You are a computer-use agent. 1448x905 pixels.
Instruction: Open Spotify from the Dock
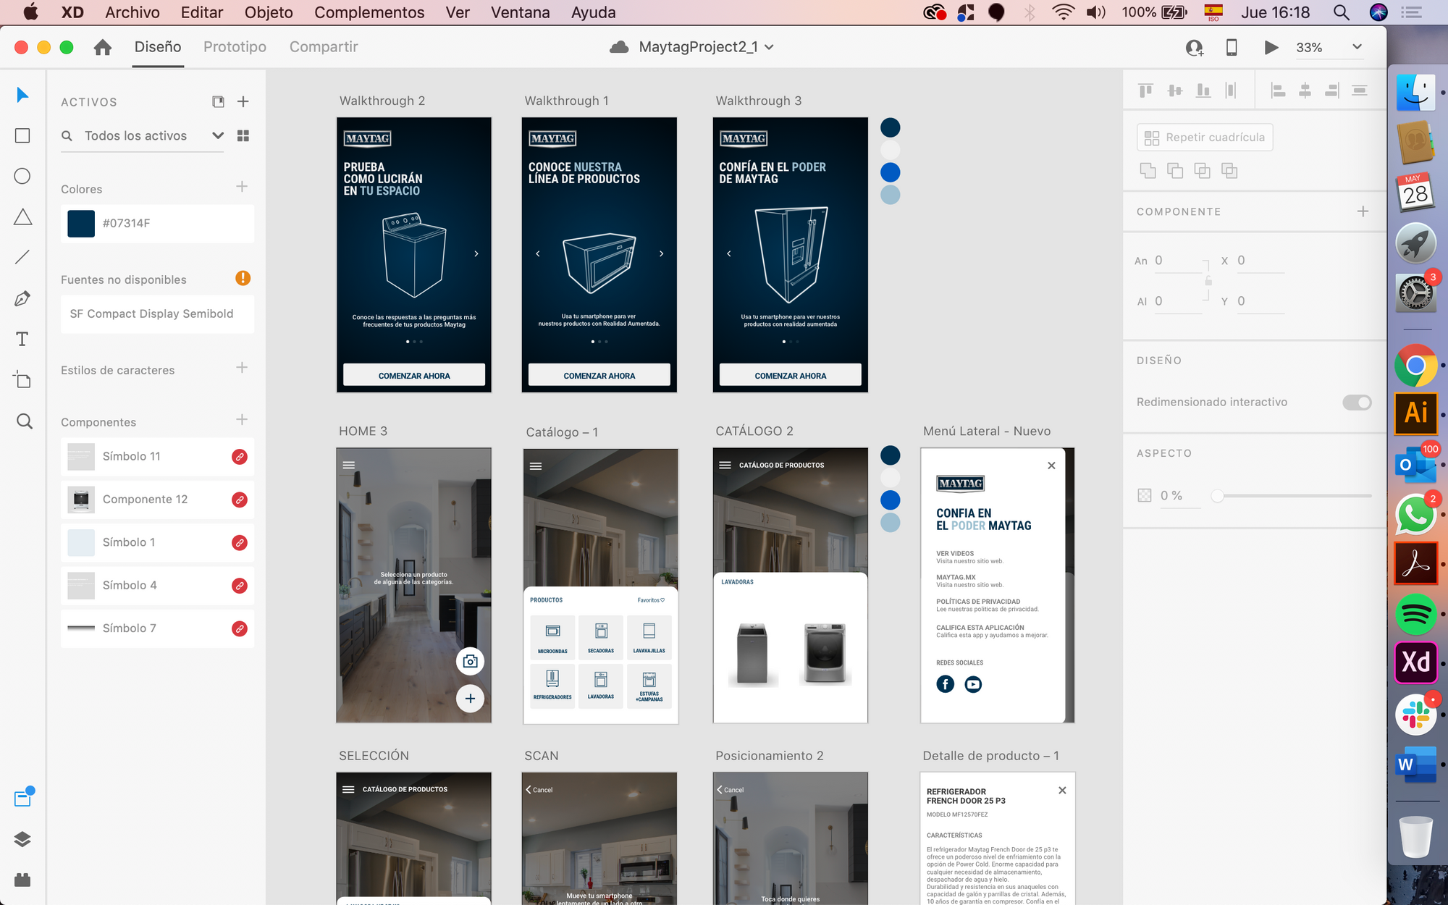point(1415,615)
